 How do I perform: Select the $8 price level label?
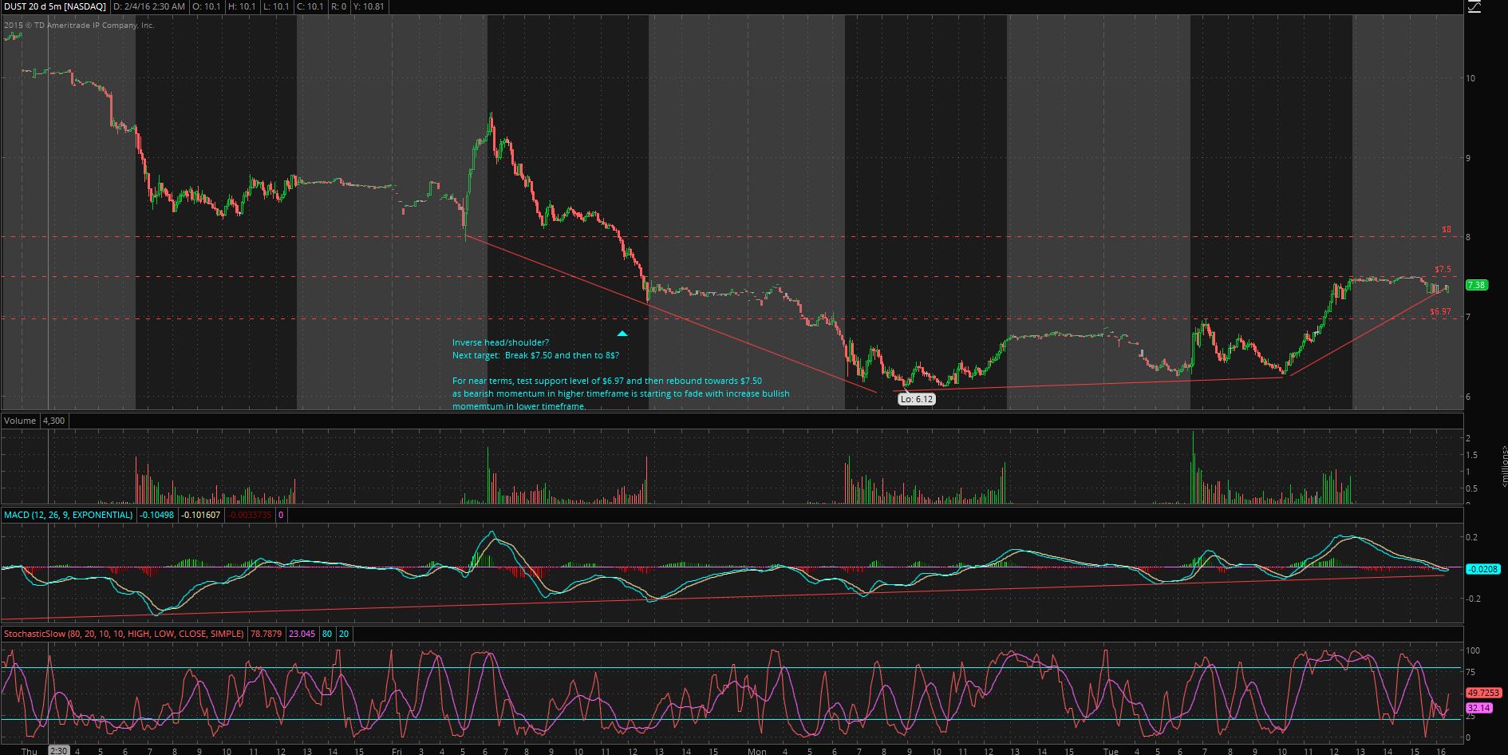1447,230
